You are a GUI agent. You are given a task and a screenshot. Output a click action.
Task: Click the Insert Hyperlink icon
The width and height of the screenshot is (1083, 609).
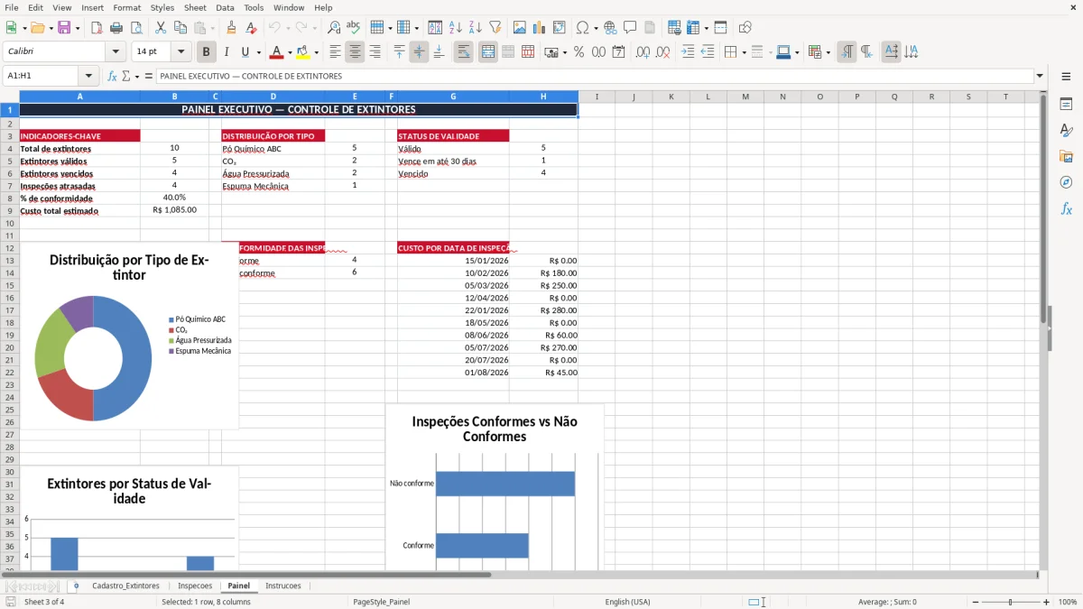tap(610, 28)
